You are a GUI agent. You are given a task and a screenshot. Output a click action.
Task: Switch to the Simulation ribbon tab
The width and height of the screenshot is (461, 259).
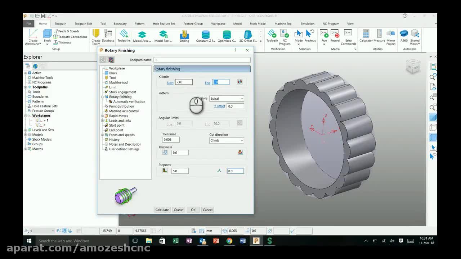(307, 24)
